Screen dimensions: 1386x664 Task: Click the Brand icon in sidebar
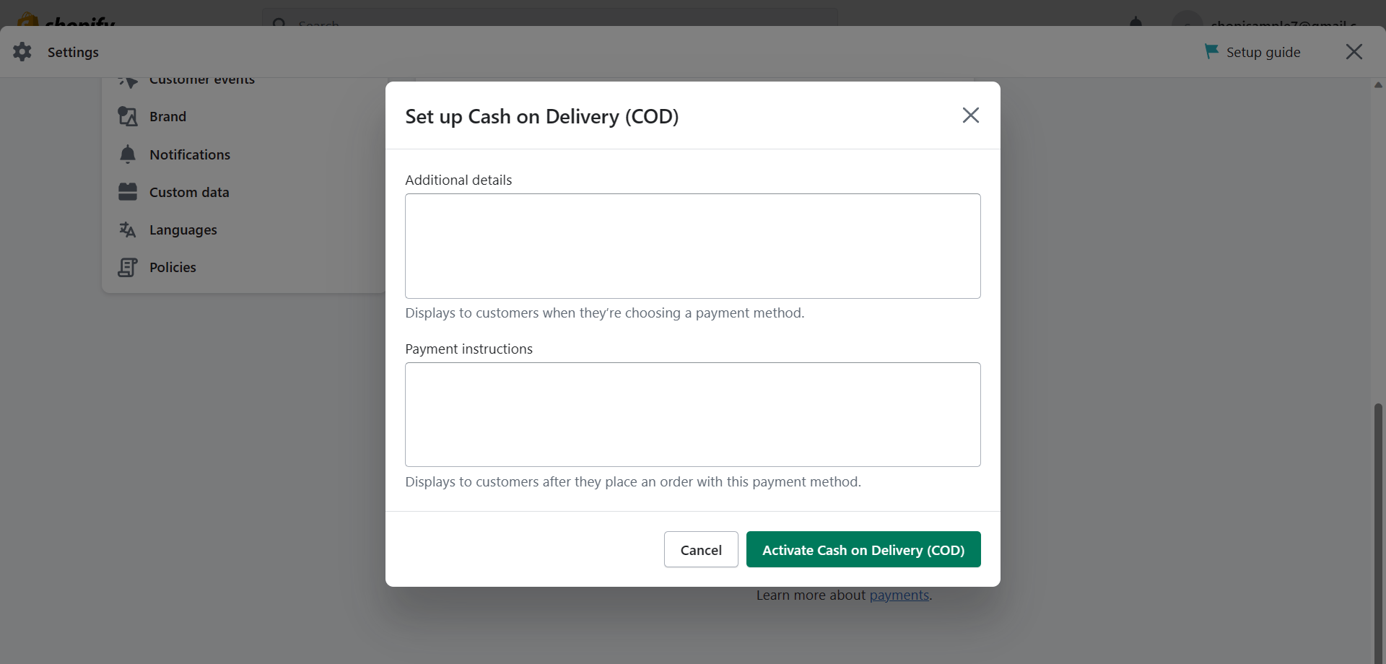click(x=128, y=116)
